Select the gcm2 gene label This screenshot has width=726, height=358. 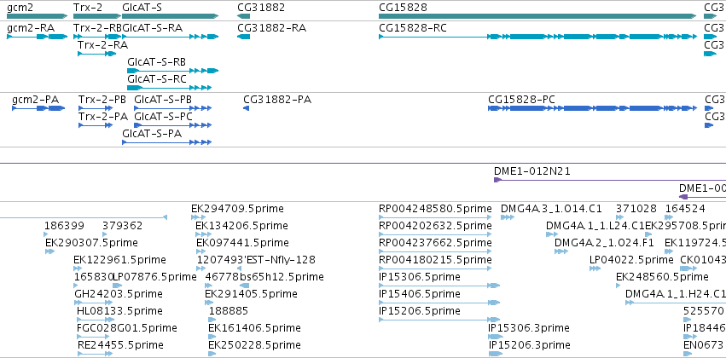20,8
